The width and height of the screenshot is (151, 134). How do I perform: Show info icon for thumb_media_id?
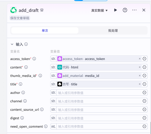[x=40, y=76]
